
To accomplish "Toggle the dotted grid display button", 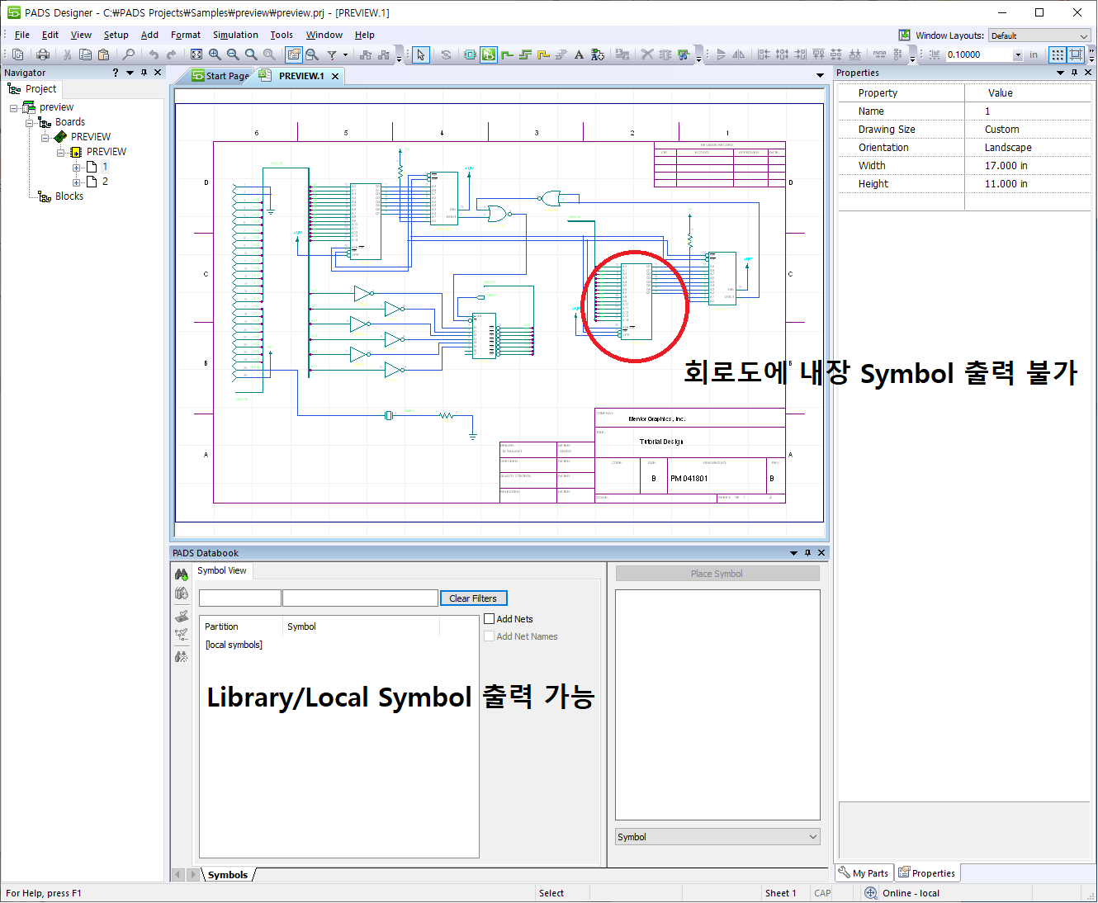I will point(1058,54).
